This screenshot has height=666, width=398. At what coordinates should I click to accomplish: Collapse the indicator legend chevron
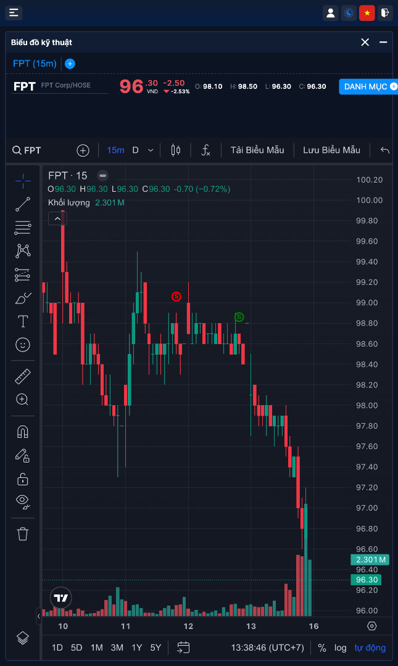57,219
